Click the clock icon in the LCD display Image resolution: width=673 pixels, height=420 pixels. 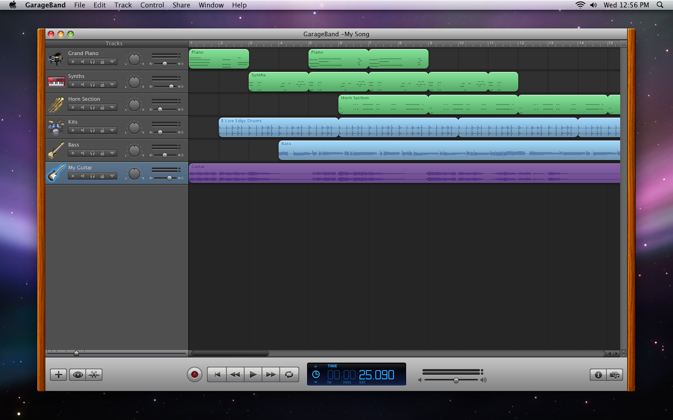tap(316, 374)
